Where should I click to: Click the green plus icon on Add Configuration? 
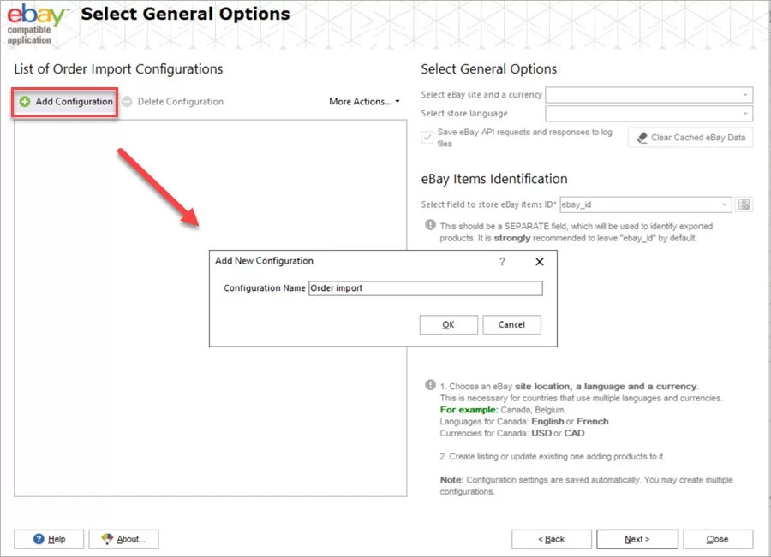27,101
